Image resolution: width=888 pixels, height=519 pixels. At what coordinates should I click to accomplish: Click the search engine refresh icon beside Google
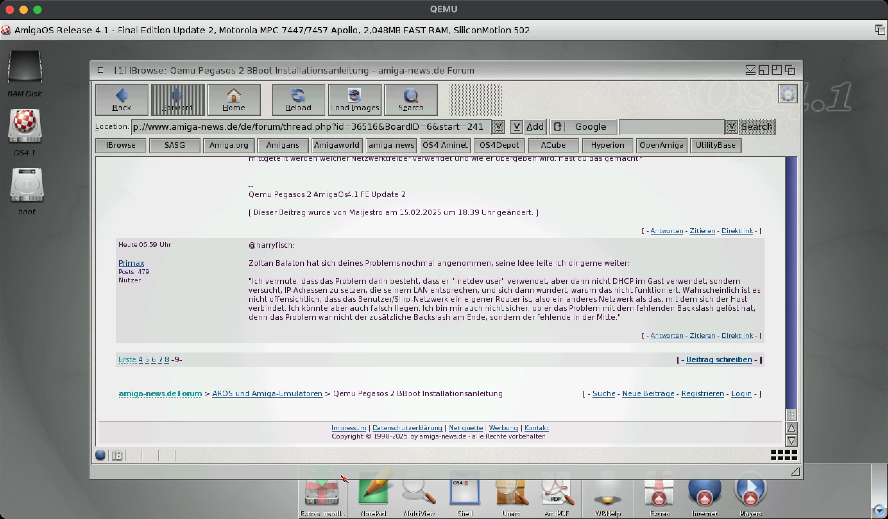557,127
